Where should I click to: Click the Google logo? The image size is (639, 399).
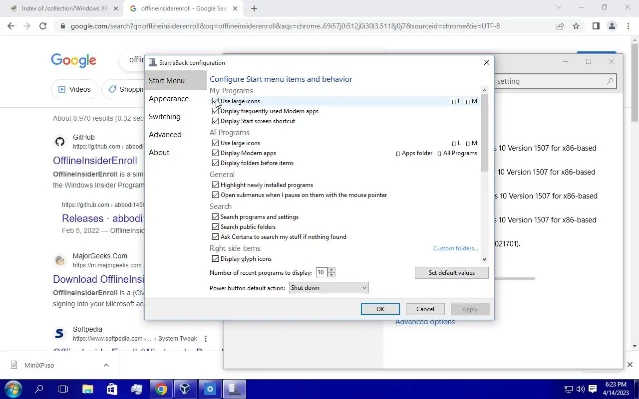pyautogui.click(x=73, y=60)
